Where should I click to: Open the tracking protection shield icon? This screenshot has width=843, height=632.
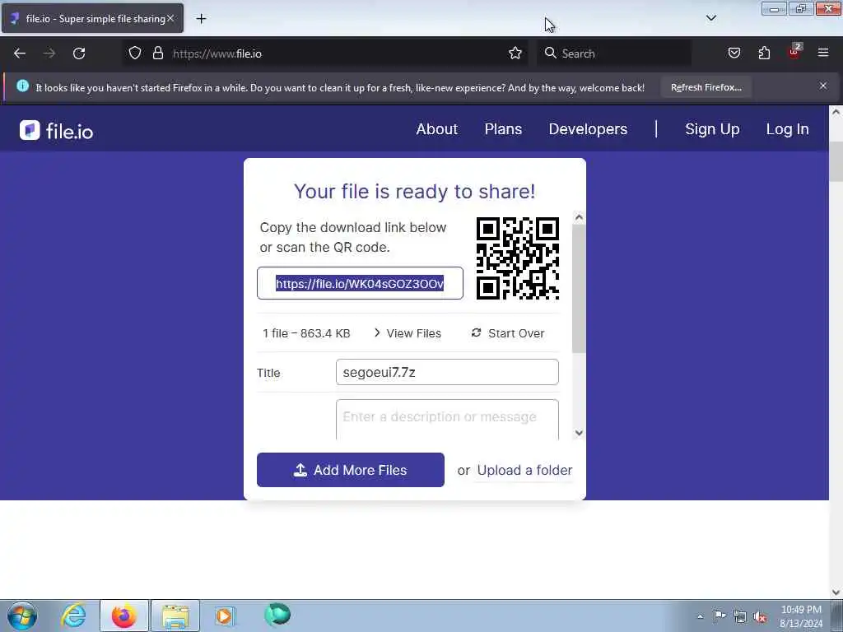click(135, 53)
